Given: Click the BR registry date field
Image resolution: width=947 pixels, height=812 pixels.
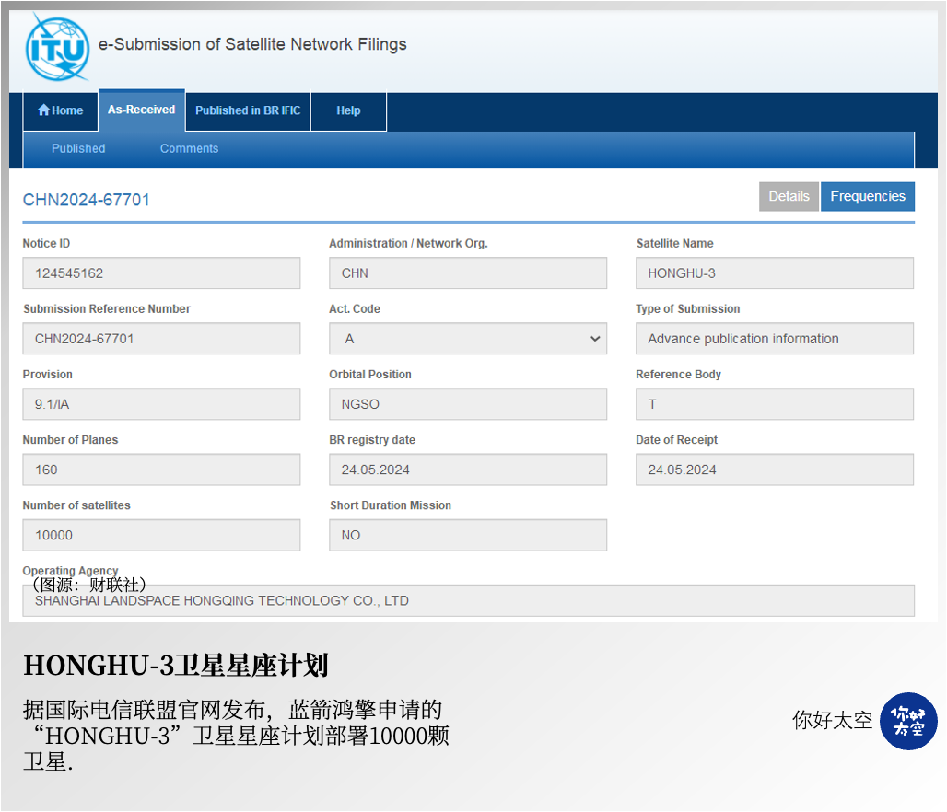Looking at the screenshot, I should (468, 470).
